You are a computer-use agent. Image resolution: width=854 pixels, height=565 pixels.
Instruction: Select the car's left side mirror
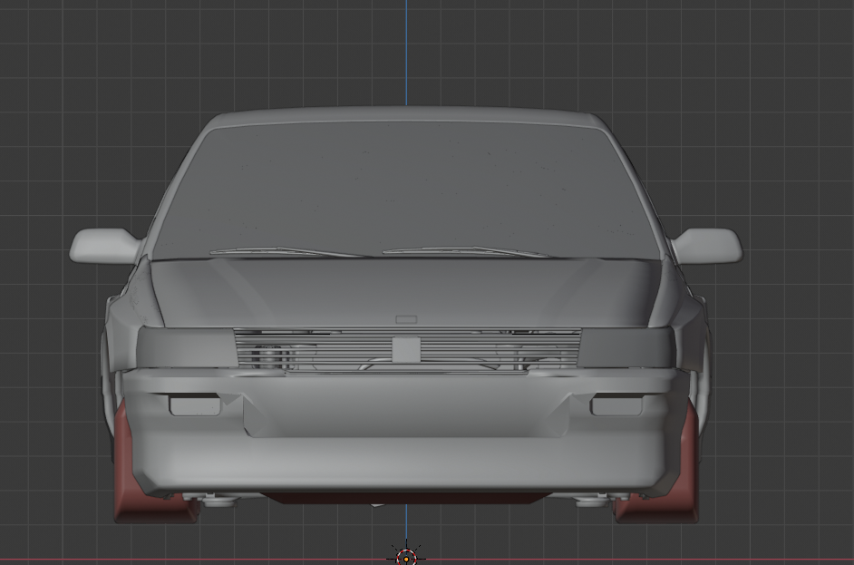(105, 246)
